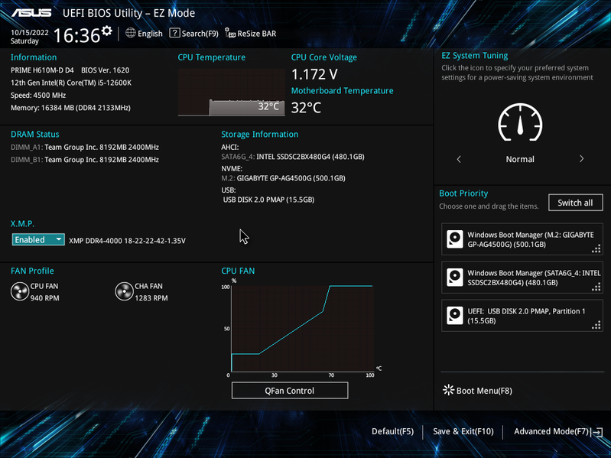Click the ASUS logo
The height and width of the screenshot is (458, 611).
31,13
